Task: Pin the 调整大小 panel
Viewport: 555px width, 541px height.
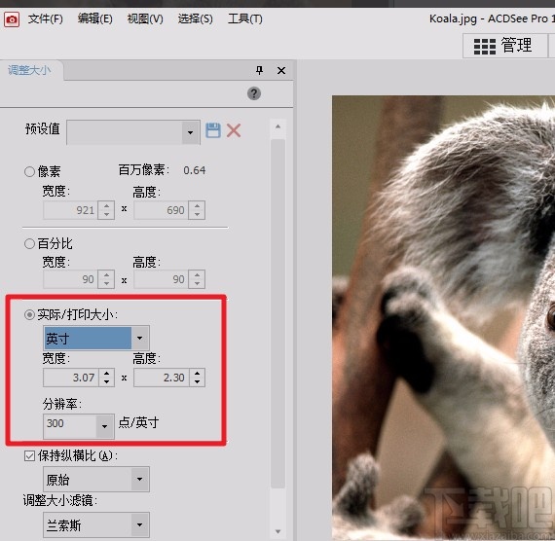Action: point(259,70)
